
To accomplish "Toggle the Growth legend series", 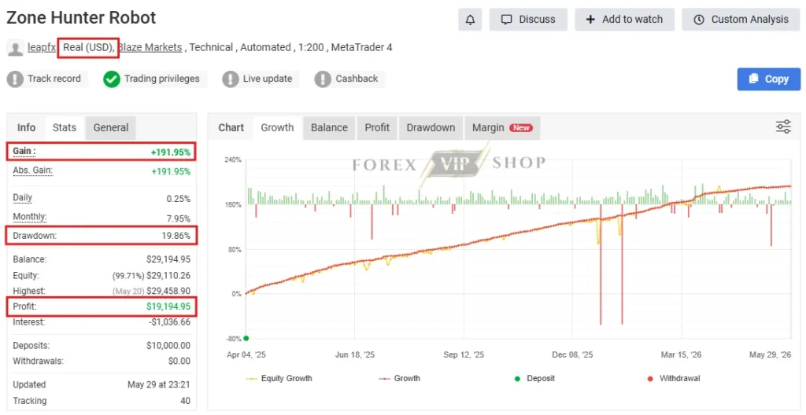I will click(399, 379).
